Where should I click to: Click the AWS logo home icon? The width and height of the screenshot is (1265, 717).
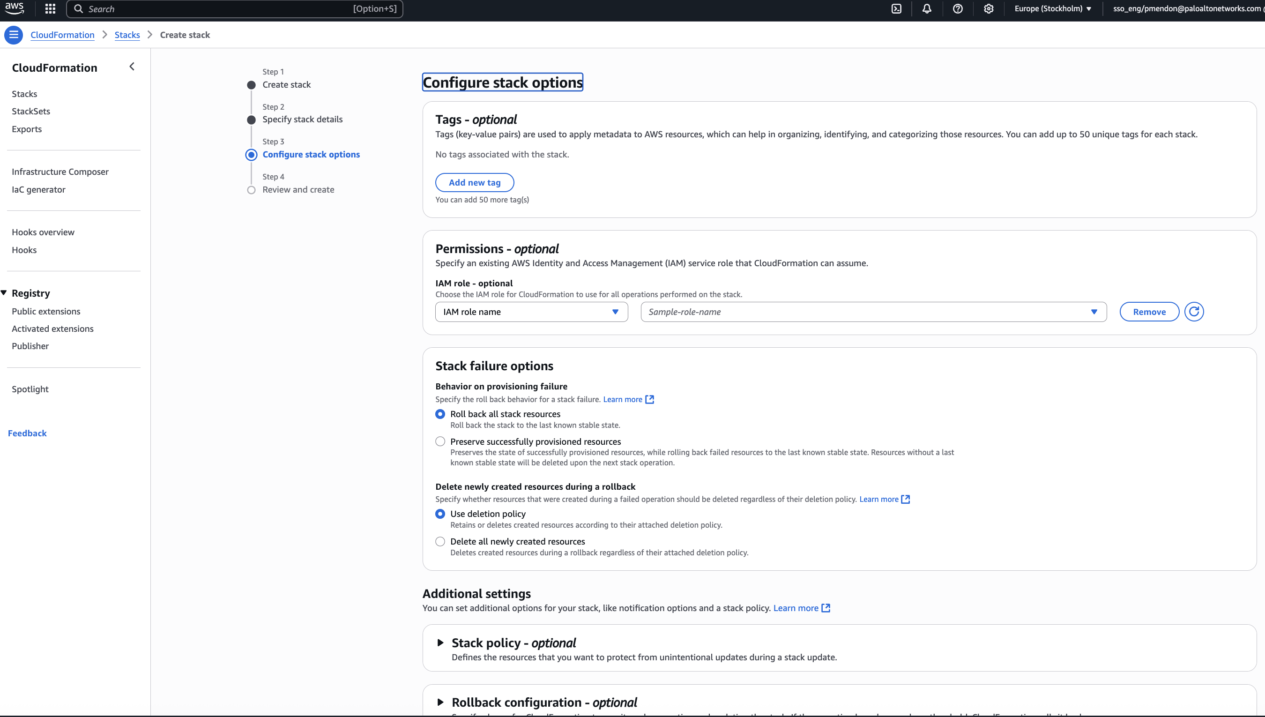[x=14, y=8]
